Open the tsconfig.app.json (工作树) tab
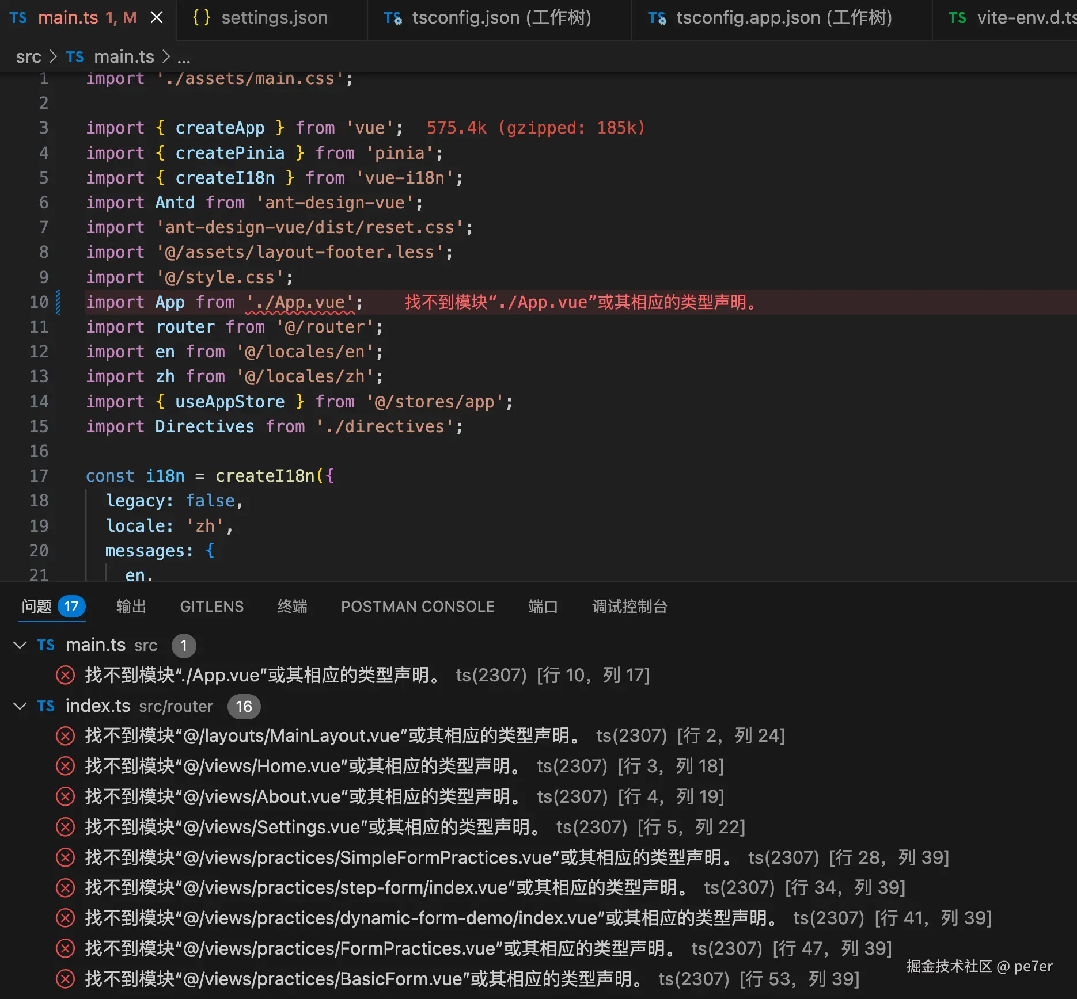 [782, 18]
